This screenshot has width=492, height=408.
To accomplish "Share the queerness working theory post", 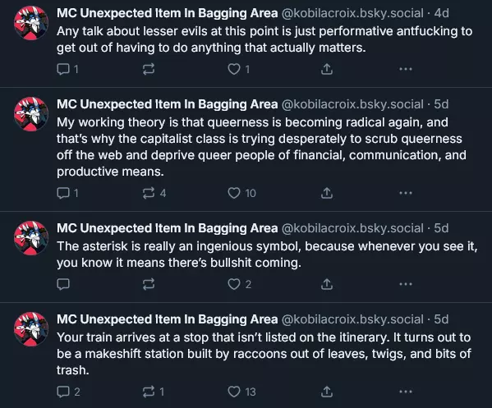I will [x=327, y=193].
